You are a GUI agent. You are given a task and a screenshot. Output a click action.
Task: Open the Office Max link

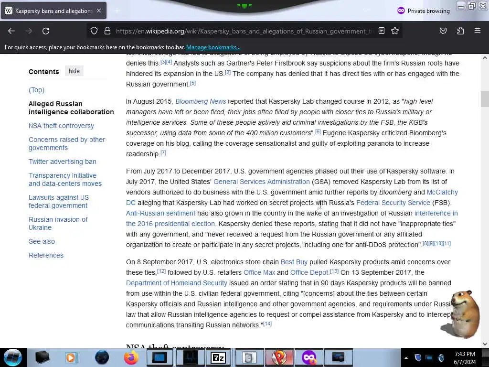(x=259, y=272)
